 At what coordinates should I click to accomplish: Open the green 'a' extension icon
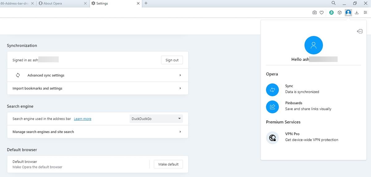click(x=331, y=13)
